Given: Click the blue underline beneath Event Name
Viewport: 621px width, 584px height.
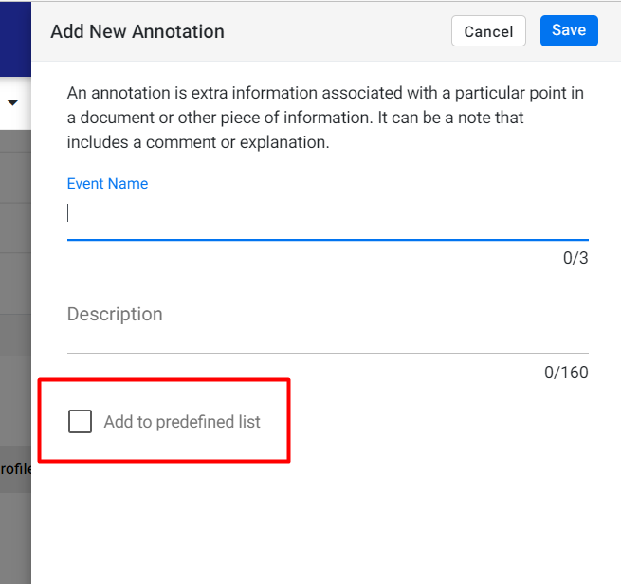Looking at the screenshot, I should 327,240.
